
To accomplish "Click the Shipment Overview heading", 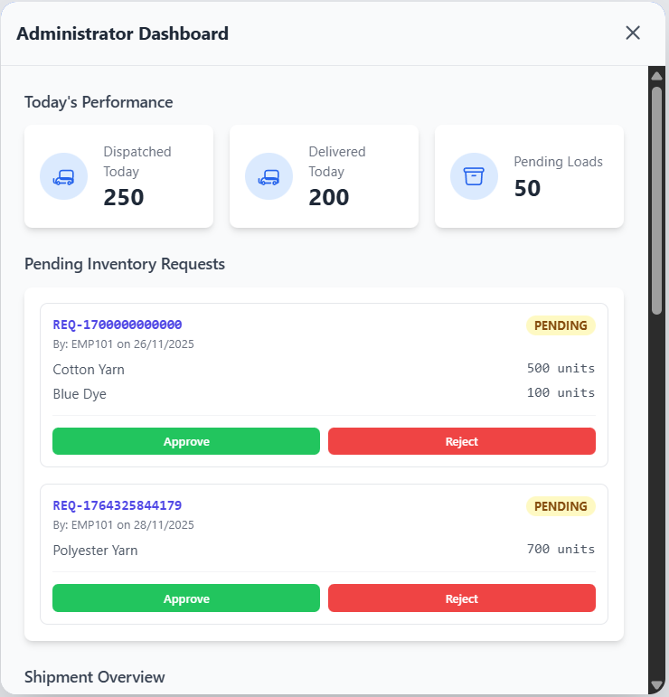I will click(x=95, y=677).
